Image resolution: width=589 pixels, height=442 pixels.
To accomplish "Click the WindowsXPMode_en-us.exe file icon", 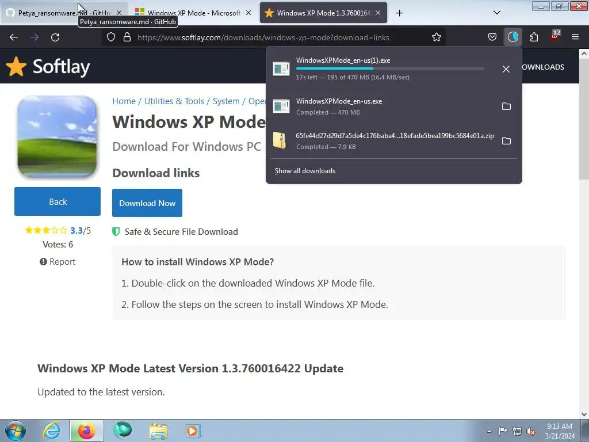I will point(281,106).
